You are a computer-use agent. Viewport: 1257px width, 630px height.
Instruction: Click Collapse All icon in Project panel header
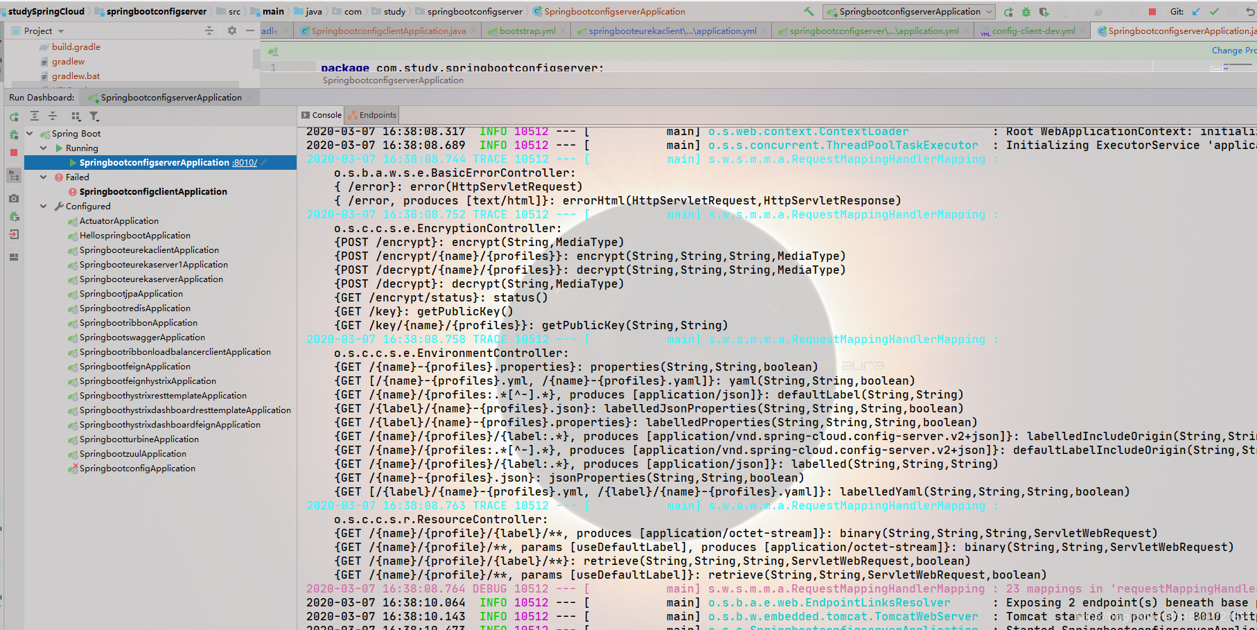(x=209, y=30)
